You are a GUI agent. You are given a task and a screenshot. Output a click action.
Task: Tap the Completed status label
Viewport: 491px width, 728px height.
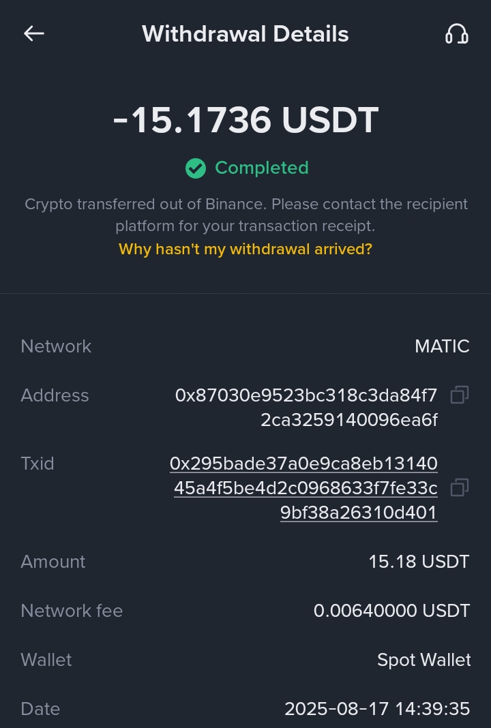coord(261,168)
